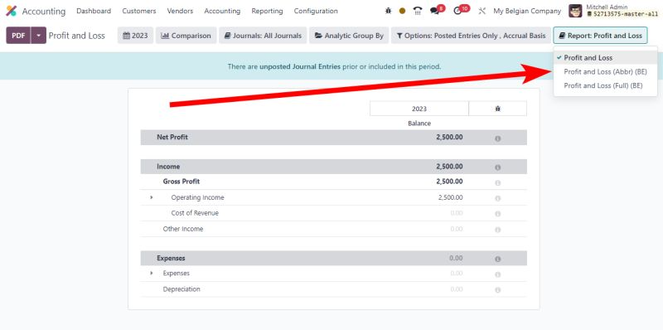This screenshot has height=330, width=663.
Task: Open Mitchell Admin user menu
Action: coord(613,11)
